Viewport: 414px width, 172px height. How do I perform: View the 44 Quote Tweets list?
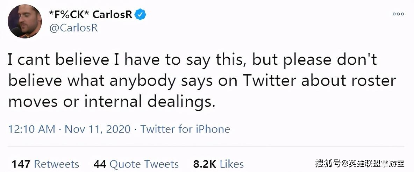coord(136,164)
